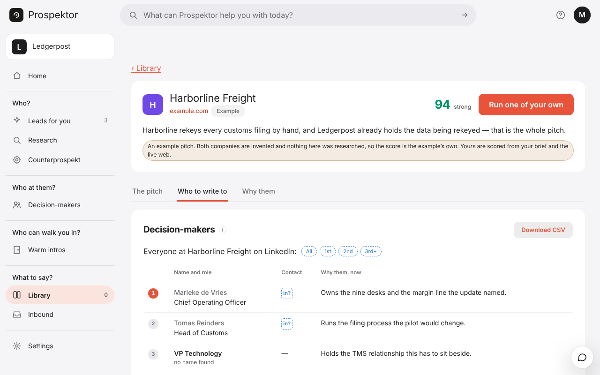
Task: Select the Who to write to tab
Action: [202, 191]
